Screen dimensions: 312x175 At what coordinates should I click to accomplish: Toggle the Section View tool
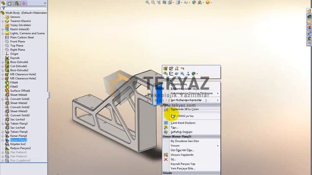point(164,2)
